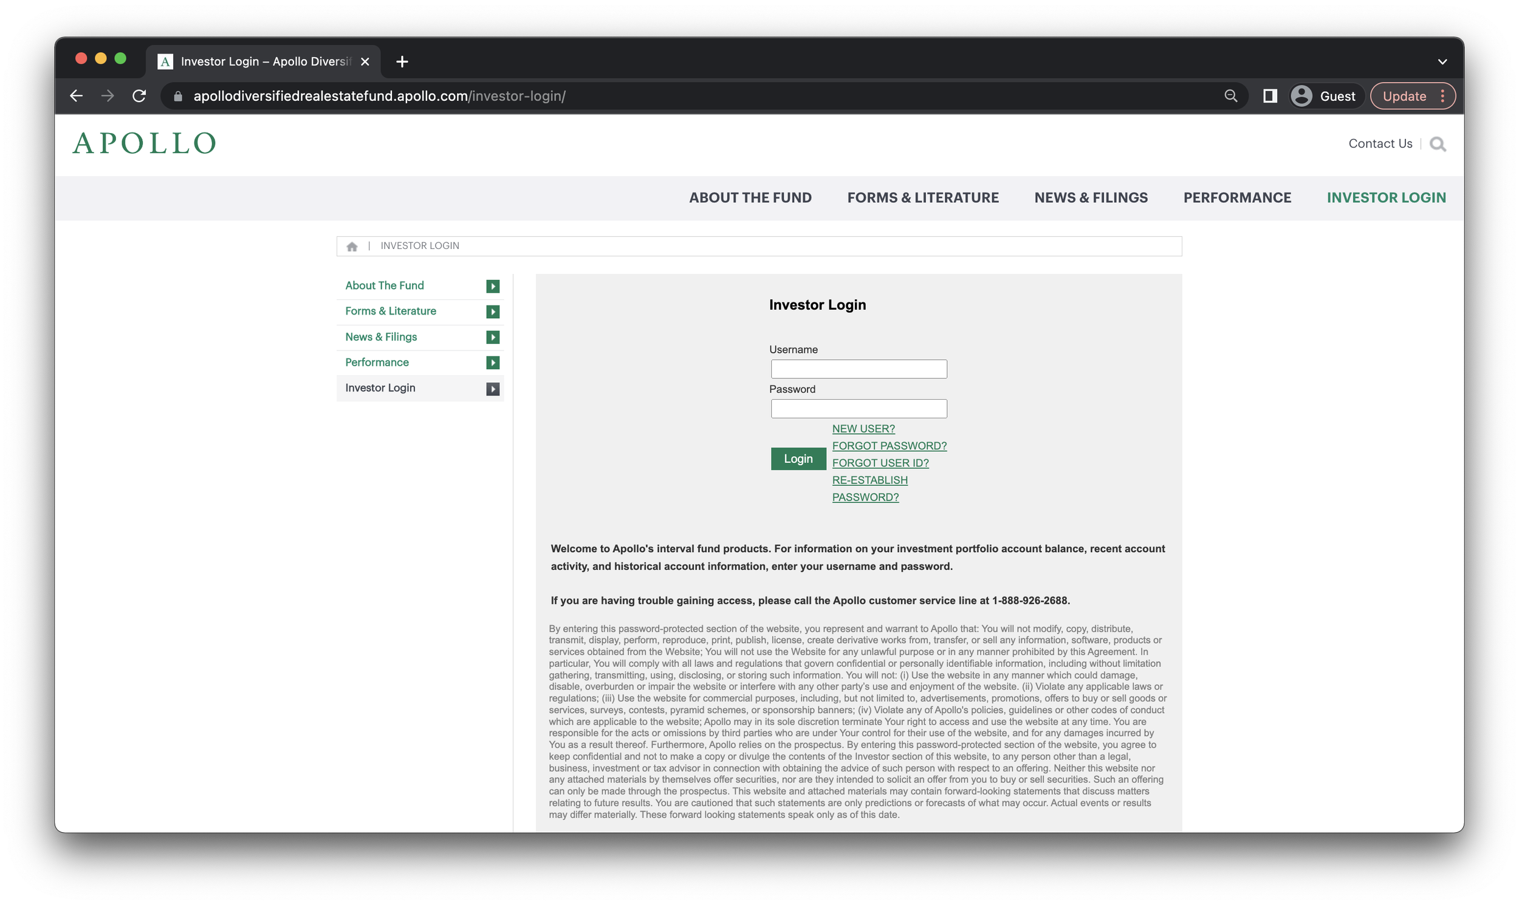Open a new tab with plus icon
The image size is (1519, 905).
click(402, 61)
